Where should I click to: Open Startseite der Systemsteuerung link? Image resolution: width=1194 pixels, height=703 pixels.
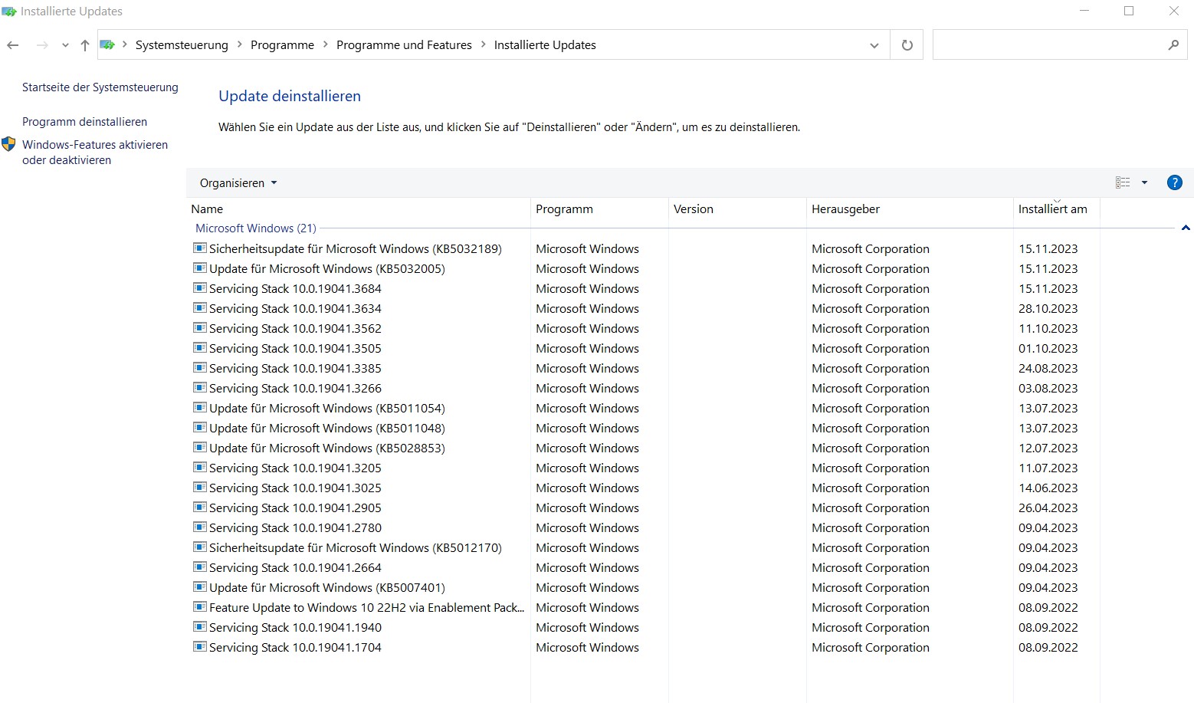100,87
